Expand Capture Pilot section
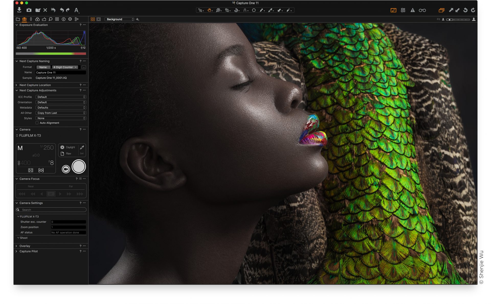The height and width of the screenshot is (304, 491). tap(16, 251)
